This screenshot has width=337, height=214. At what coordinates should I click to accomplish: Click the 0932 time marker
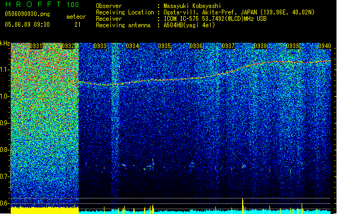pos(68,46)
